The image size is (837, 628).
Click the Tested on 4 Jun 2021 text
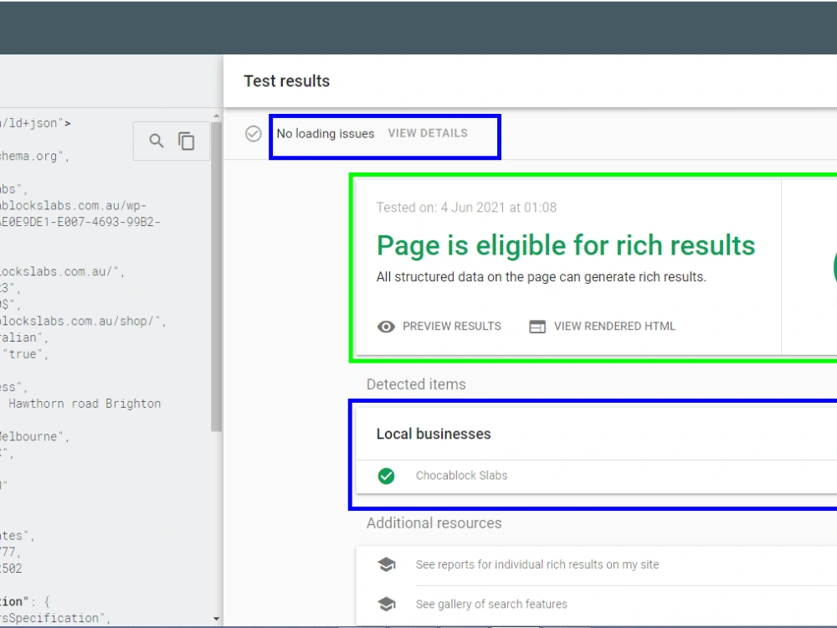pos(466,207)
